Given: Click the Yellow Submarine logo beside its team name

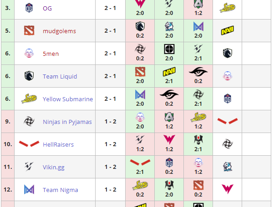Looking at the screenshot, I should coord(29,99).
